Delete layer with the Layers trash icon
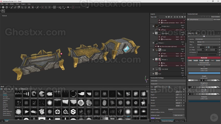Viewport: 221px width, 124px height. [x=185, y=17]
